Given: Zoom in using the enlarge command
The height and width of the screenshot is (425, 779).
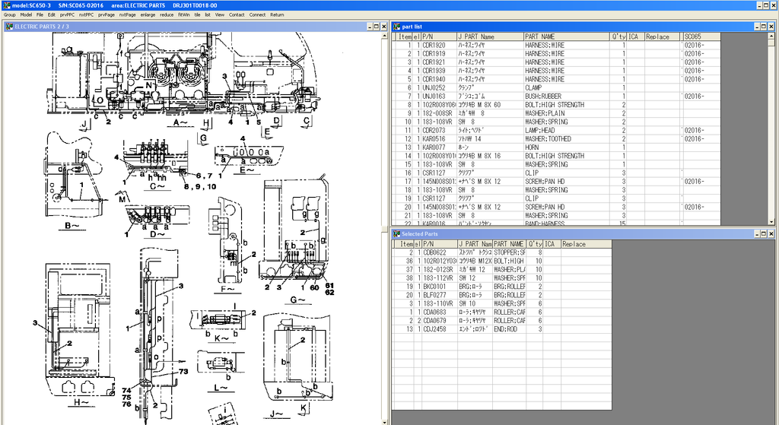Looking at the screenshot, I should [148, 14].
